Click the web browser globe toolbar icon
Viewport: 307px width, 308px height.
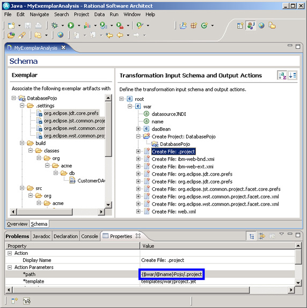(60, 35)
